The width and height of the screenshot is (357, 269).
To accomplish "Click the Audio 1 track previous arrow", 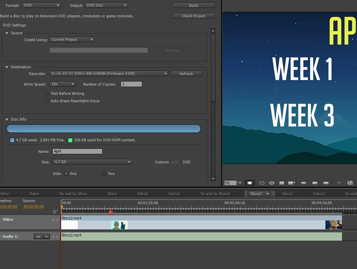I will (53, 236).
